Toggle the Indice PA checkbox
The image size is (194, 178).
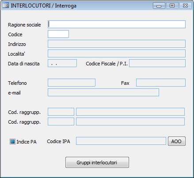pyautogui.click(x=12, y=141)
